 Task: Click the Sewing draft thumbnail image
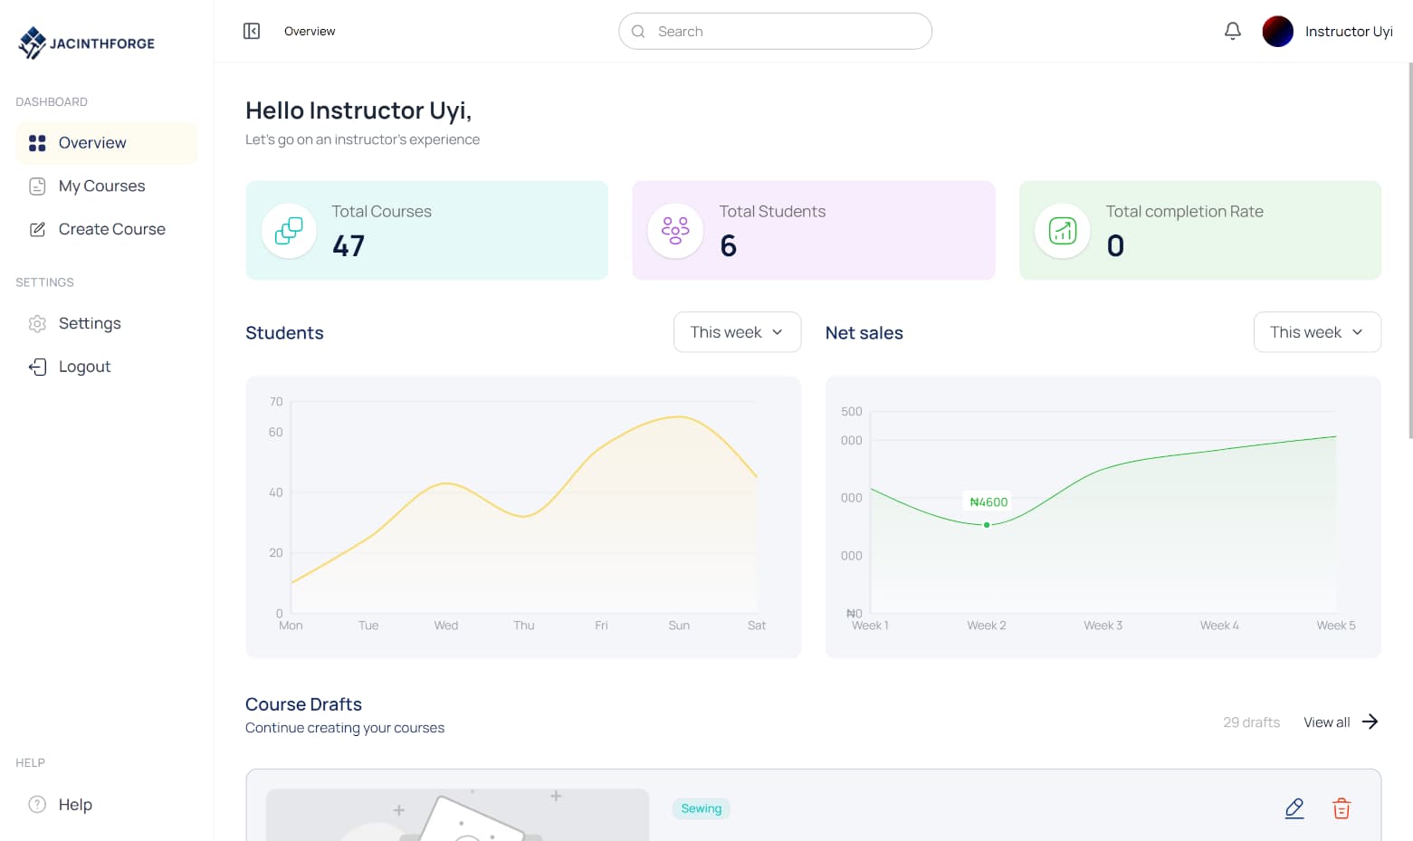tap(457, 815)
